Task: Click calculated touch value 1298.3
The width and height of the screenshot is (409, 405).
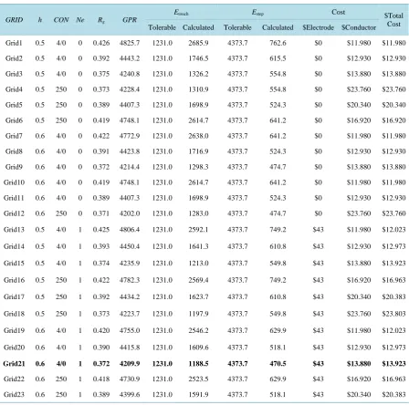Action: coord(198,167)
